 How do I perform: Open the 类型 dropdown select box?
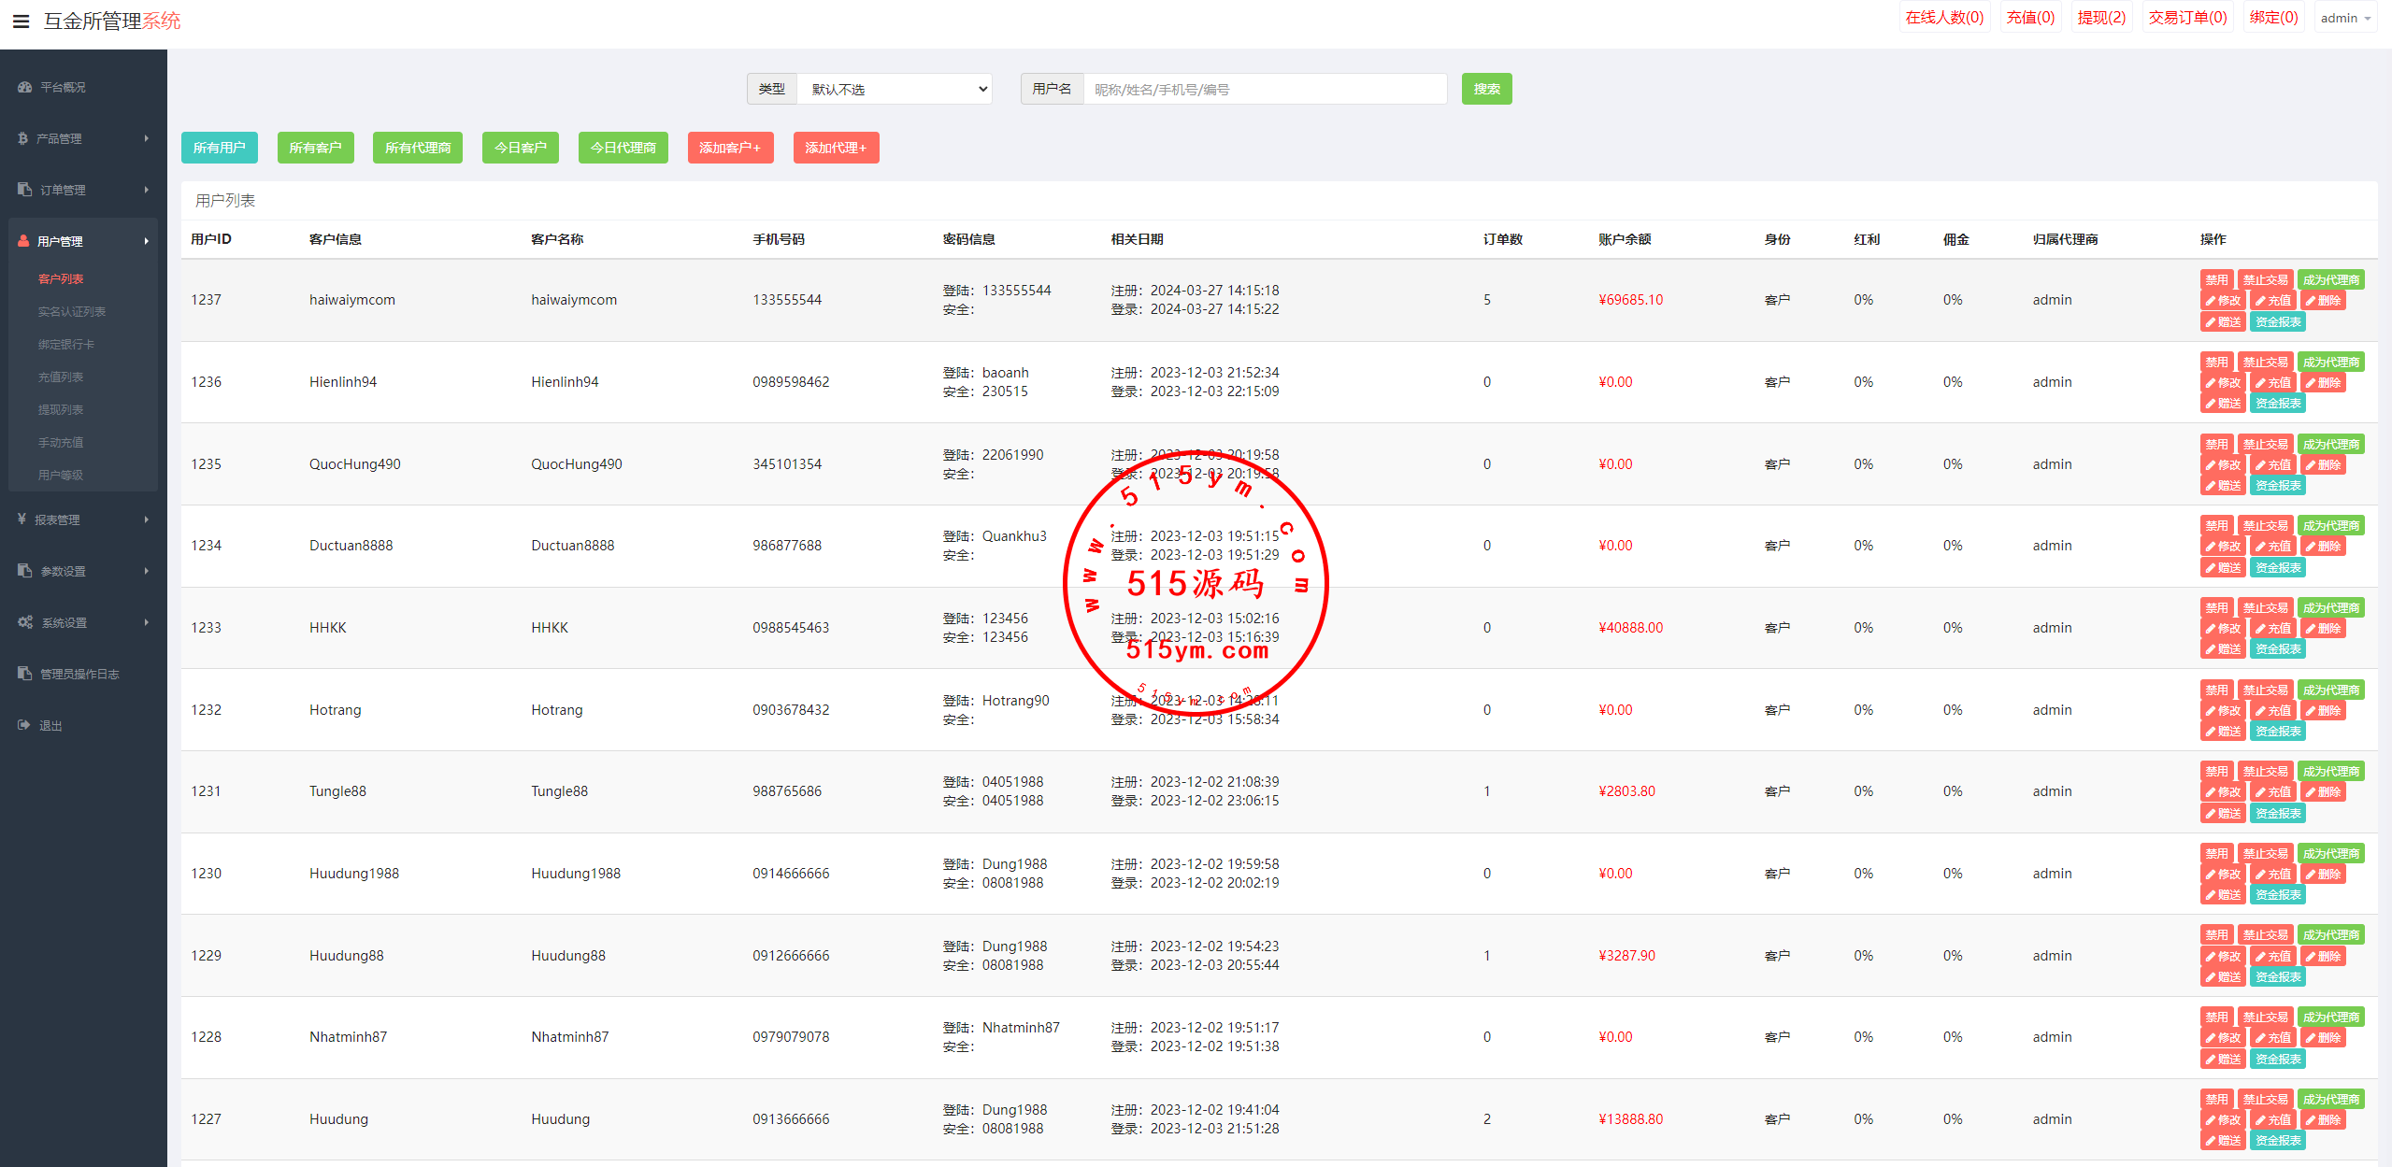point(895,89)
